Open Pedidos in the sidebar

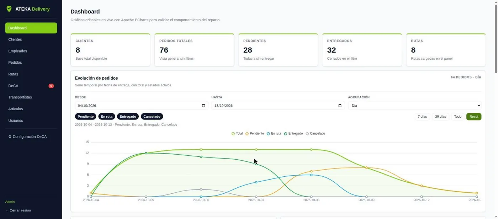click(x=31, y=63)
